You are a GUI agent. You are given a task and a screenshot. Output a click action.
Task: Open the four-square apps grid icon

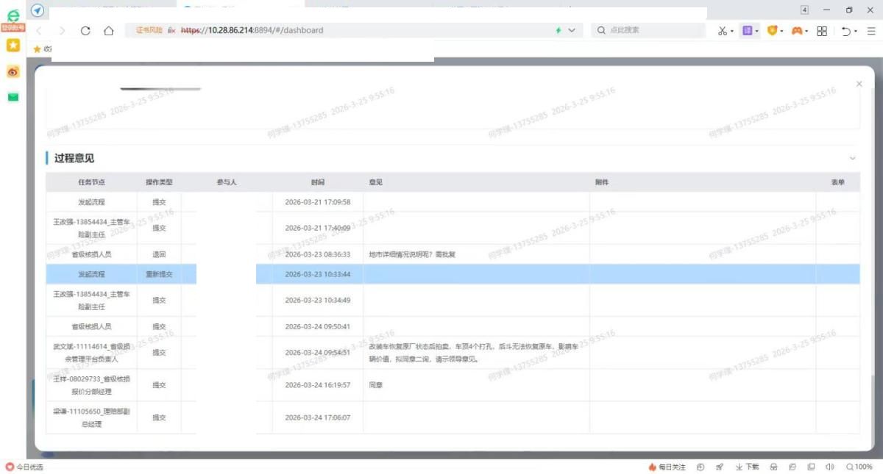(822, 31)
